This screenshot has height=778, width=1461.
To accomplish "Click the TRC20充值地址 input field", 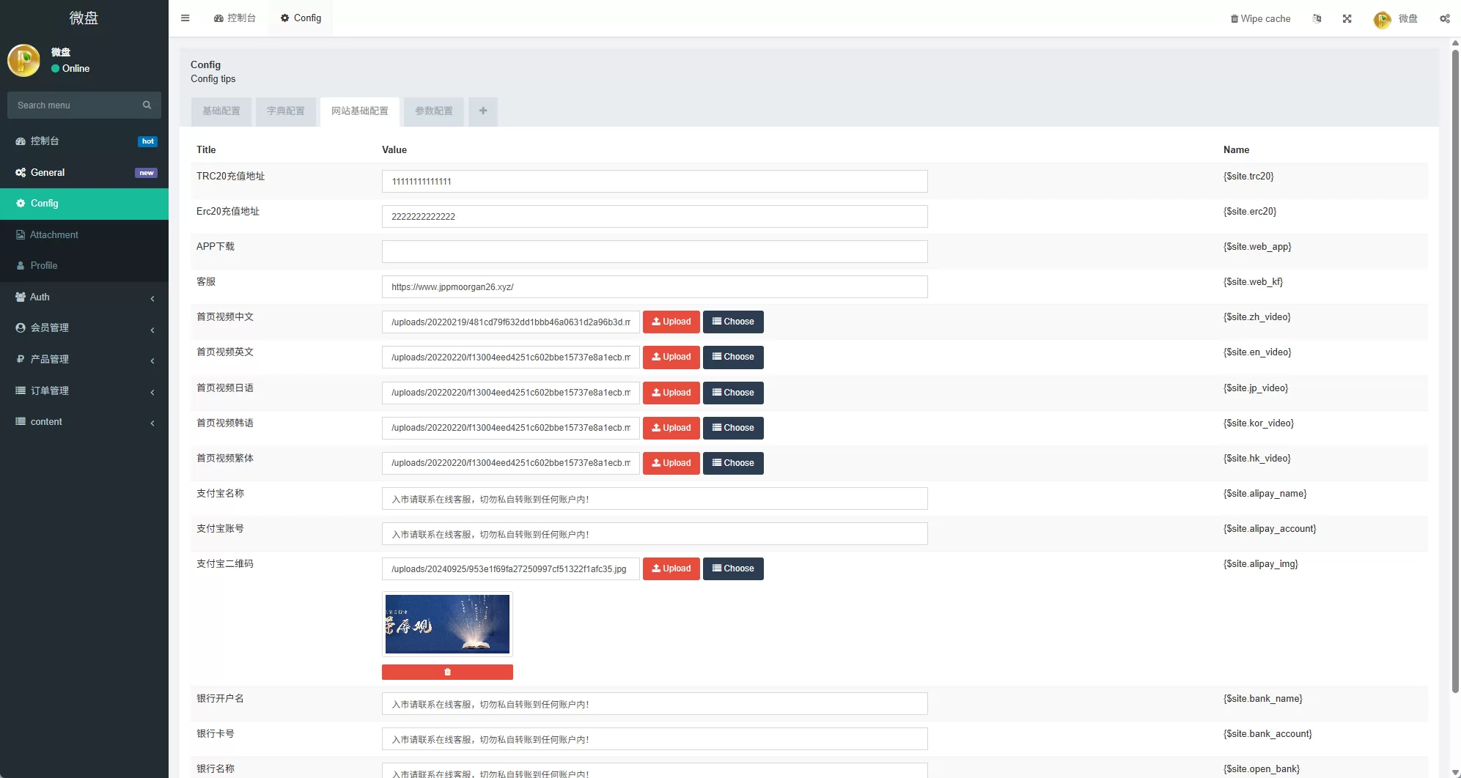I will tap(654, 182).
